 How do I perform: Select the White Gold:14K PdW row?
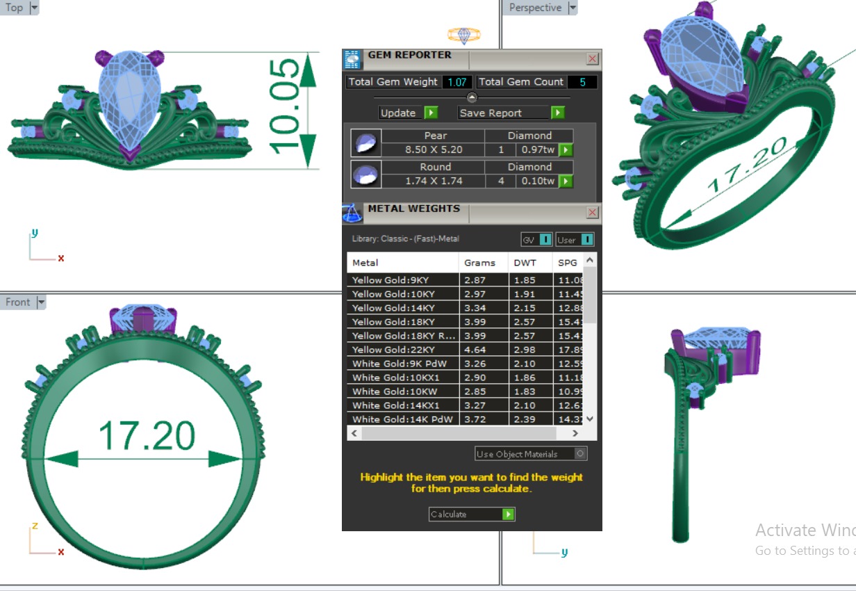coord(466,419)
